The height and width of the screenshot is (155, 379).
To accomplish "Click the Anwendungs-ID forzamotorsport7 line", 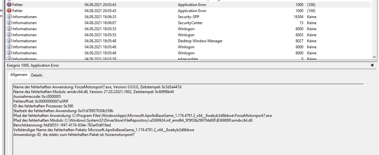I will click(x=74, y=135).
